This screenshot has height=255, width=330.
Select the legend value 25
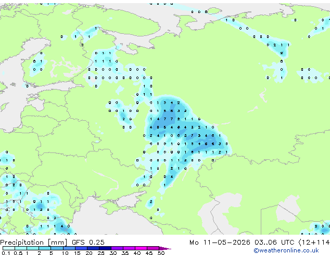coord(101,253)
